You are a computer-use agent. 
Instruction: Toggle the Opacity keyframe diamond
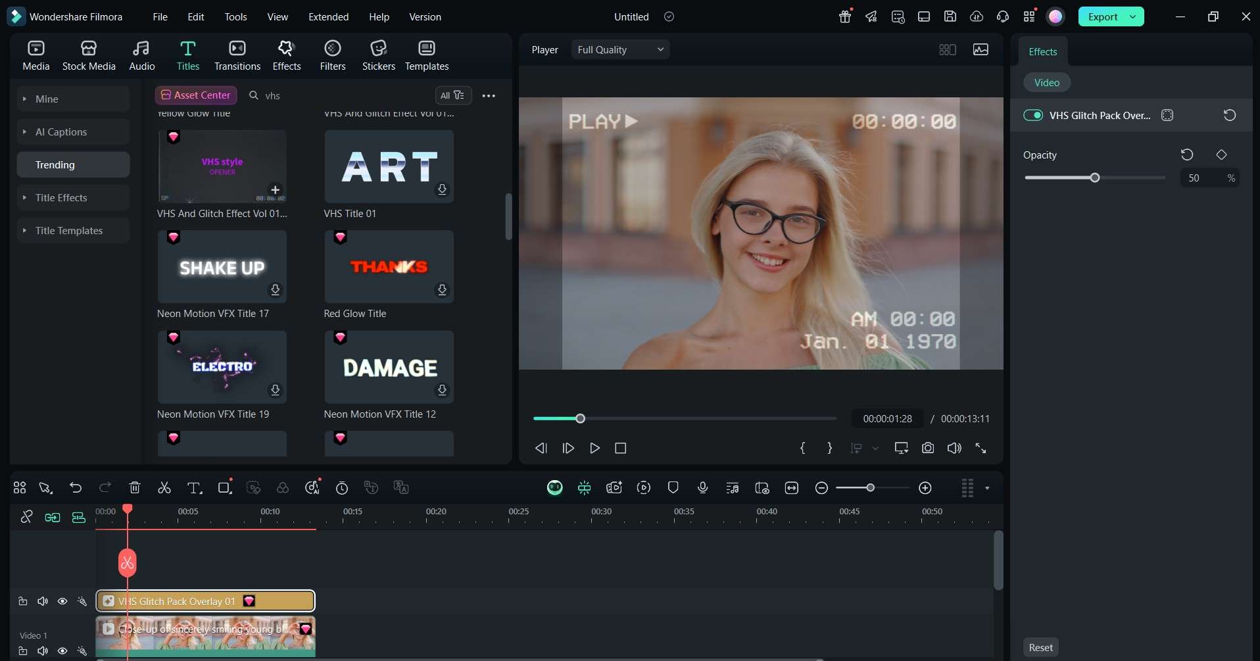(1221, 155)
